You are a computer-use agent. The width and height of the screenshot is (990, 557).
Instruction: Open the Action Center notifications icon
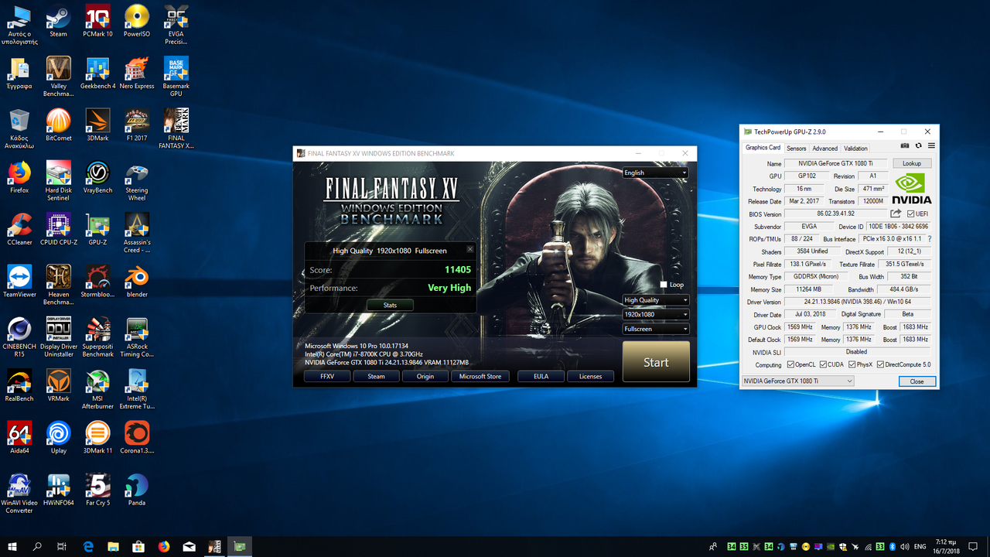(x=974, y=546)
